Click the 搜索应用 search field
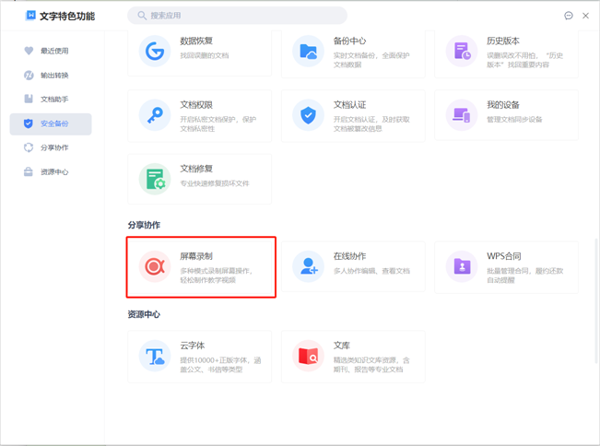 240,16
